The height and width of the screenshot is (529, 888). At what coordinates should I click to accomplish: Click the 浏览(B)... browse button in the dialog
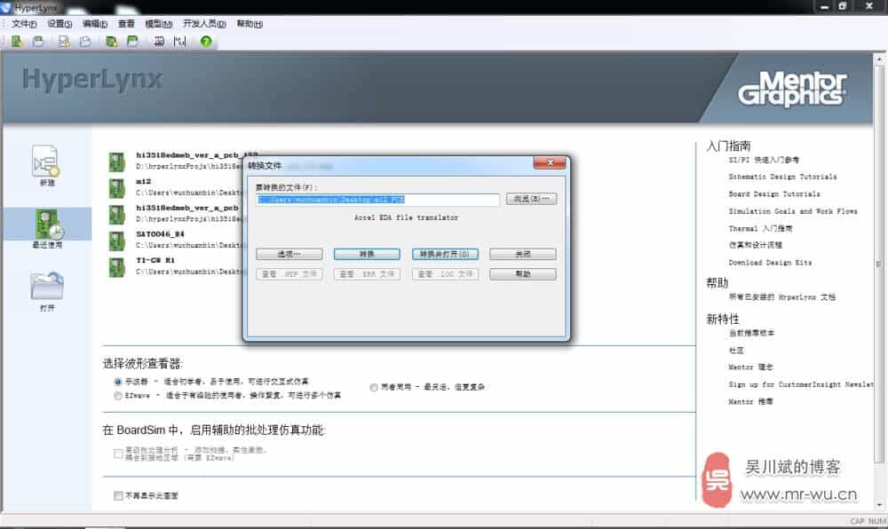point(531,199)
